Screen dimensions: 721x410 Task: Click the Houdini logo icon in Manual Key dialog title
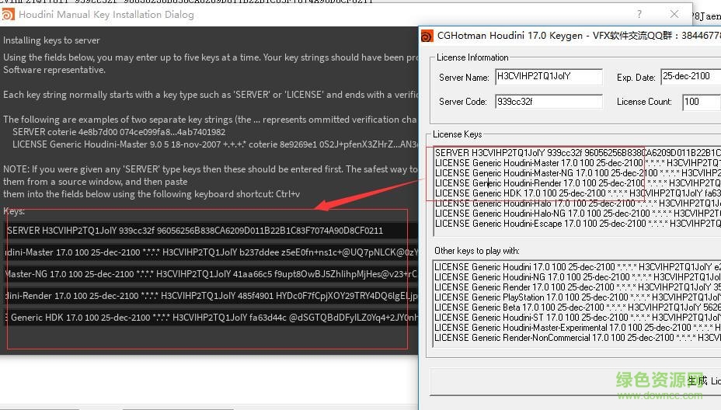click(x=8, y=15)
